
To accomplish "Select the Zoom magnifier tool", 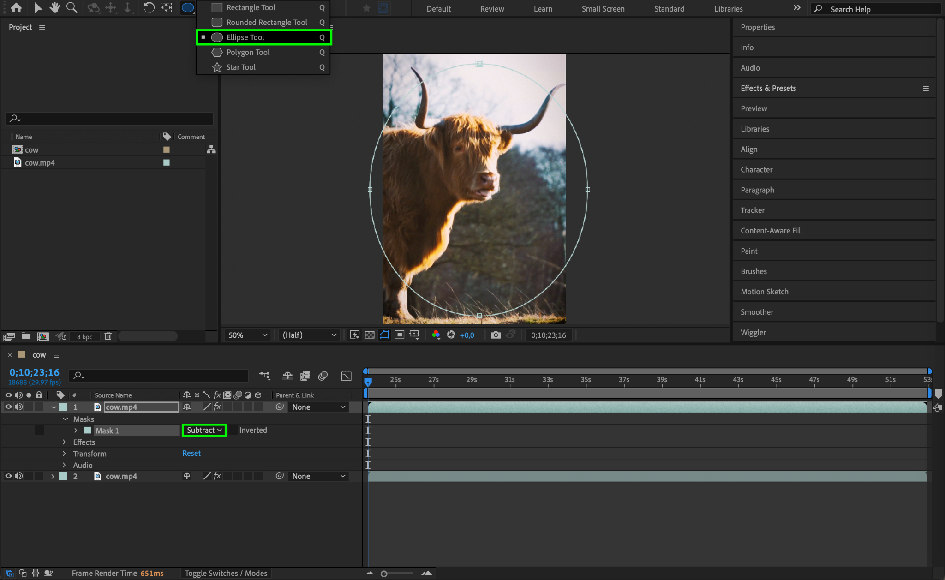I will click(72, 7).
